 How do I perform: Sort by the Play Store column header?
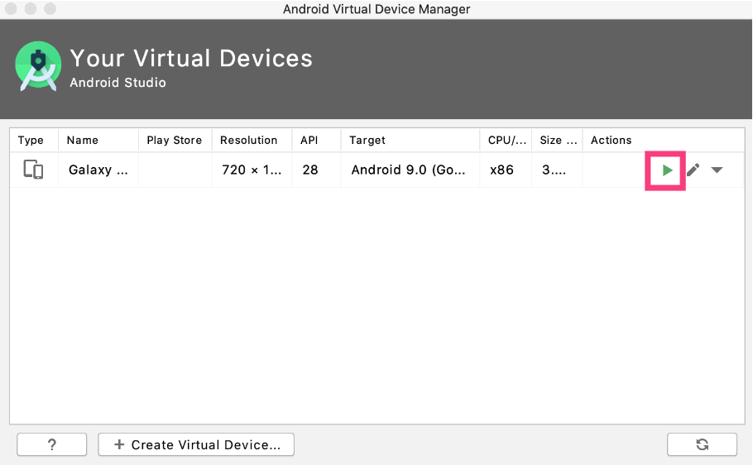tap(175, 141)
